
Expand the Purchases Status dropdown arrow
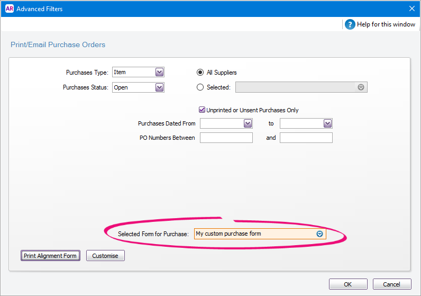159,87
